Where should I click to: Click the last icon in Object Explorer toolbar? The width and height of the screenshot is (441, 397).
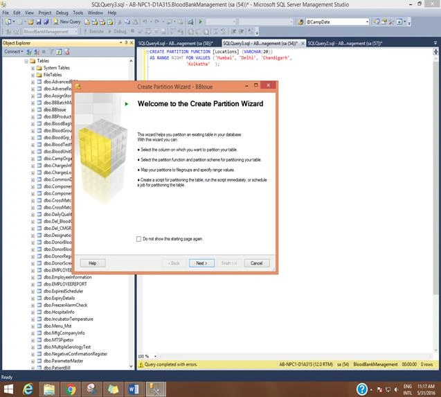coord(66,52)
